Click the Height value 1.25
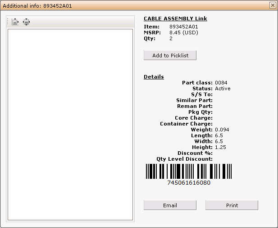The height and width of the screenshot is (228, 278). [x=220, y=147]
